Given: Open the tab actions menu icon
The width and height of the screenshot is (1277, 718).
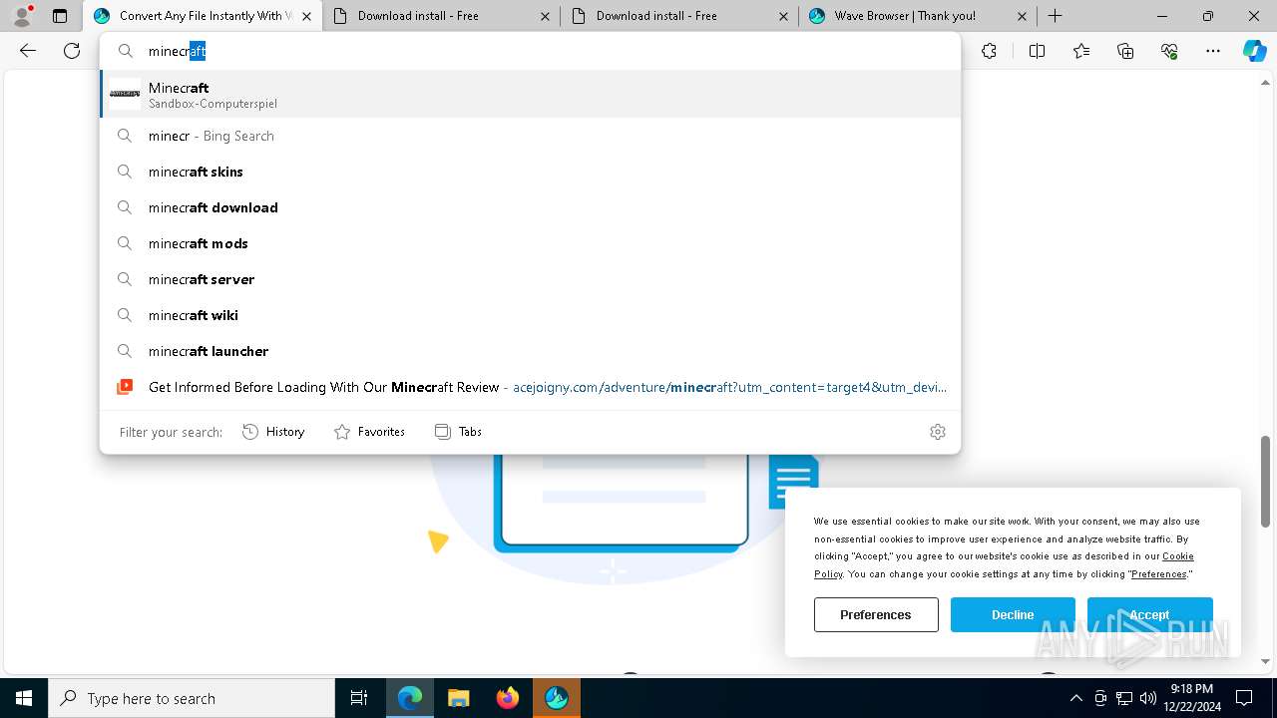Looking at the screenshot, I should pyautogui.click(x=60, y=16).
